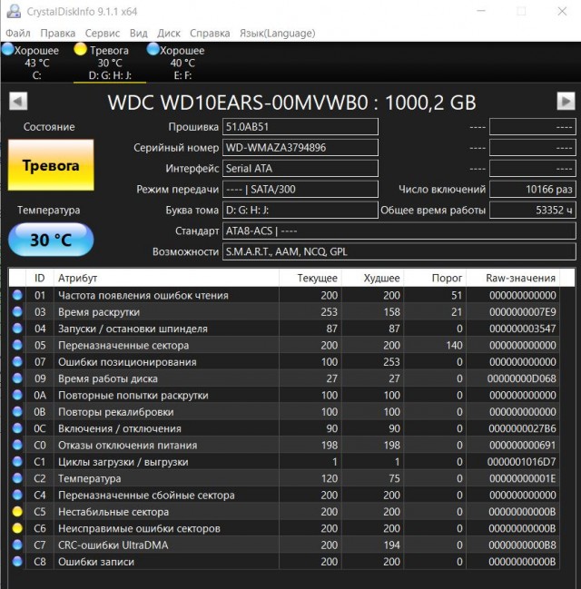Click status icon for attribute 04 spindle starts
Viewport: 581px width, 589px height.
click(17, 329)
